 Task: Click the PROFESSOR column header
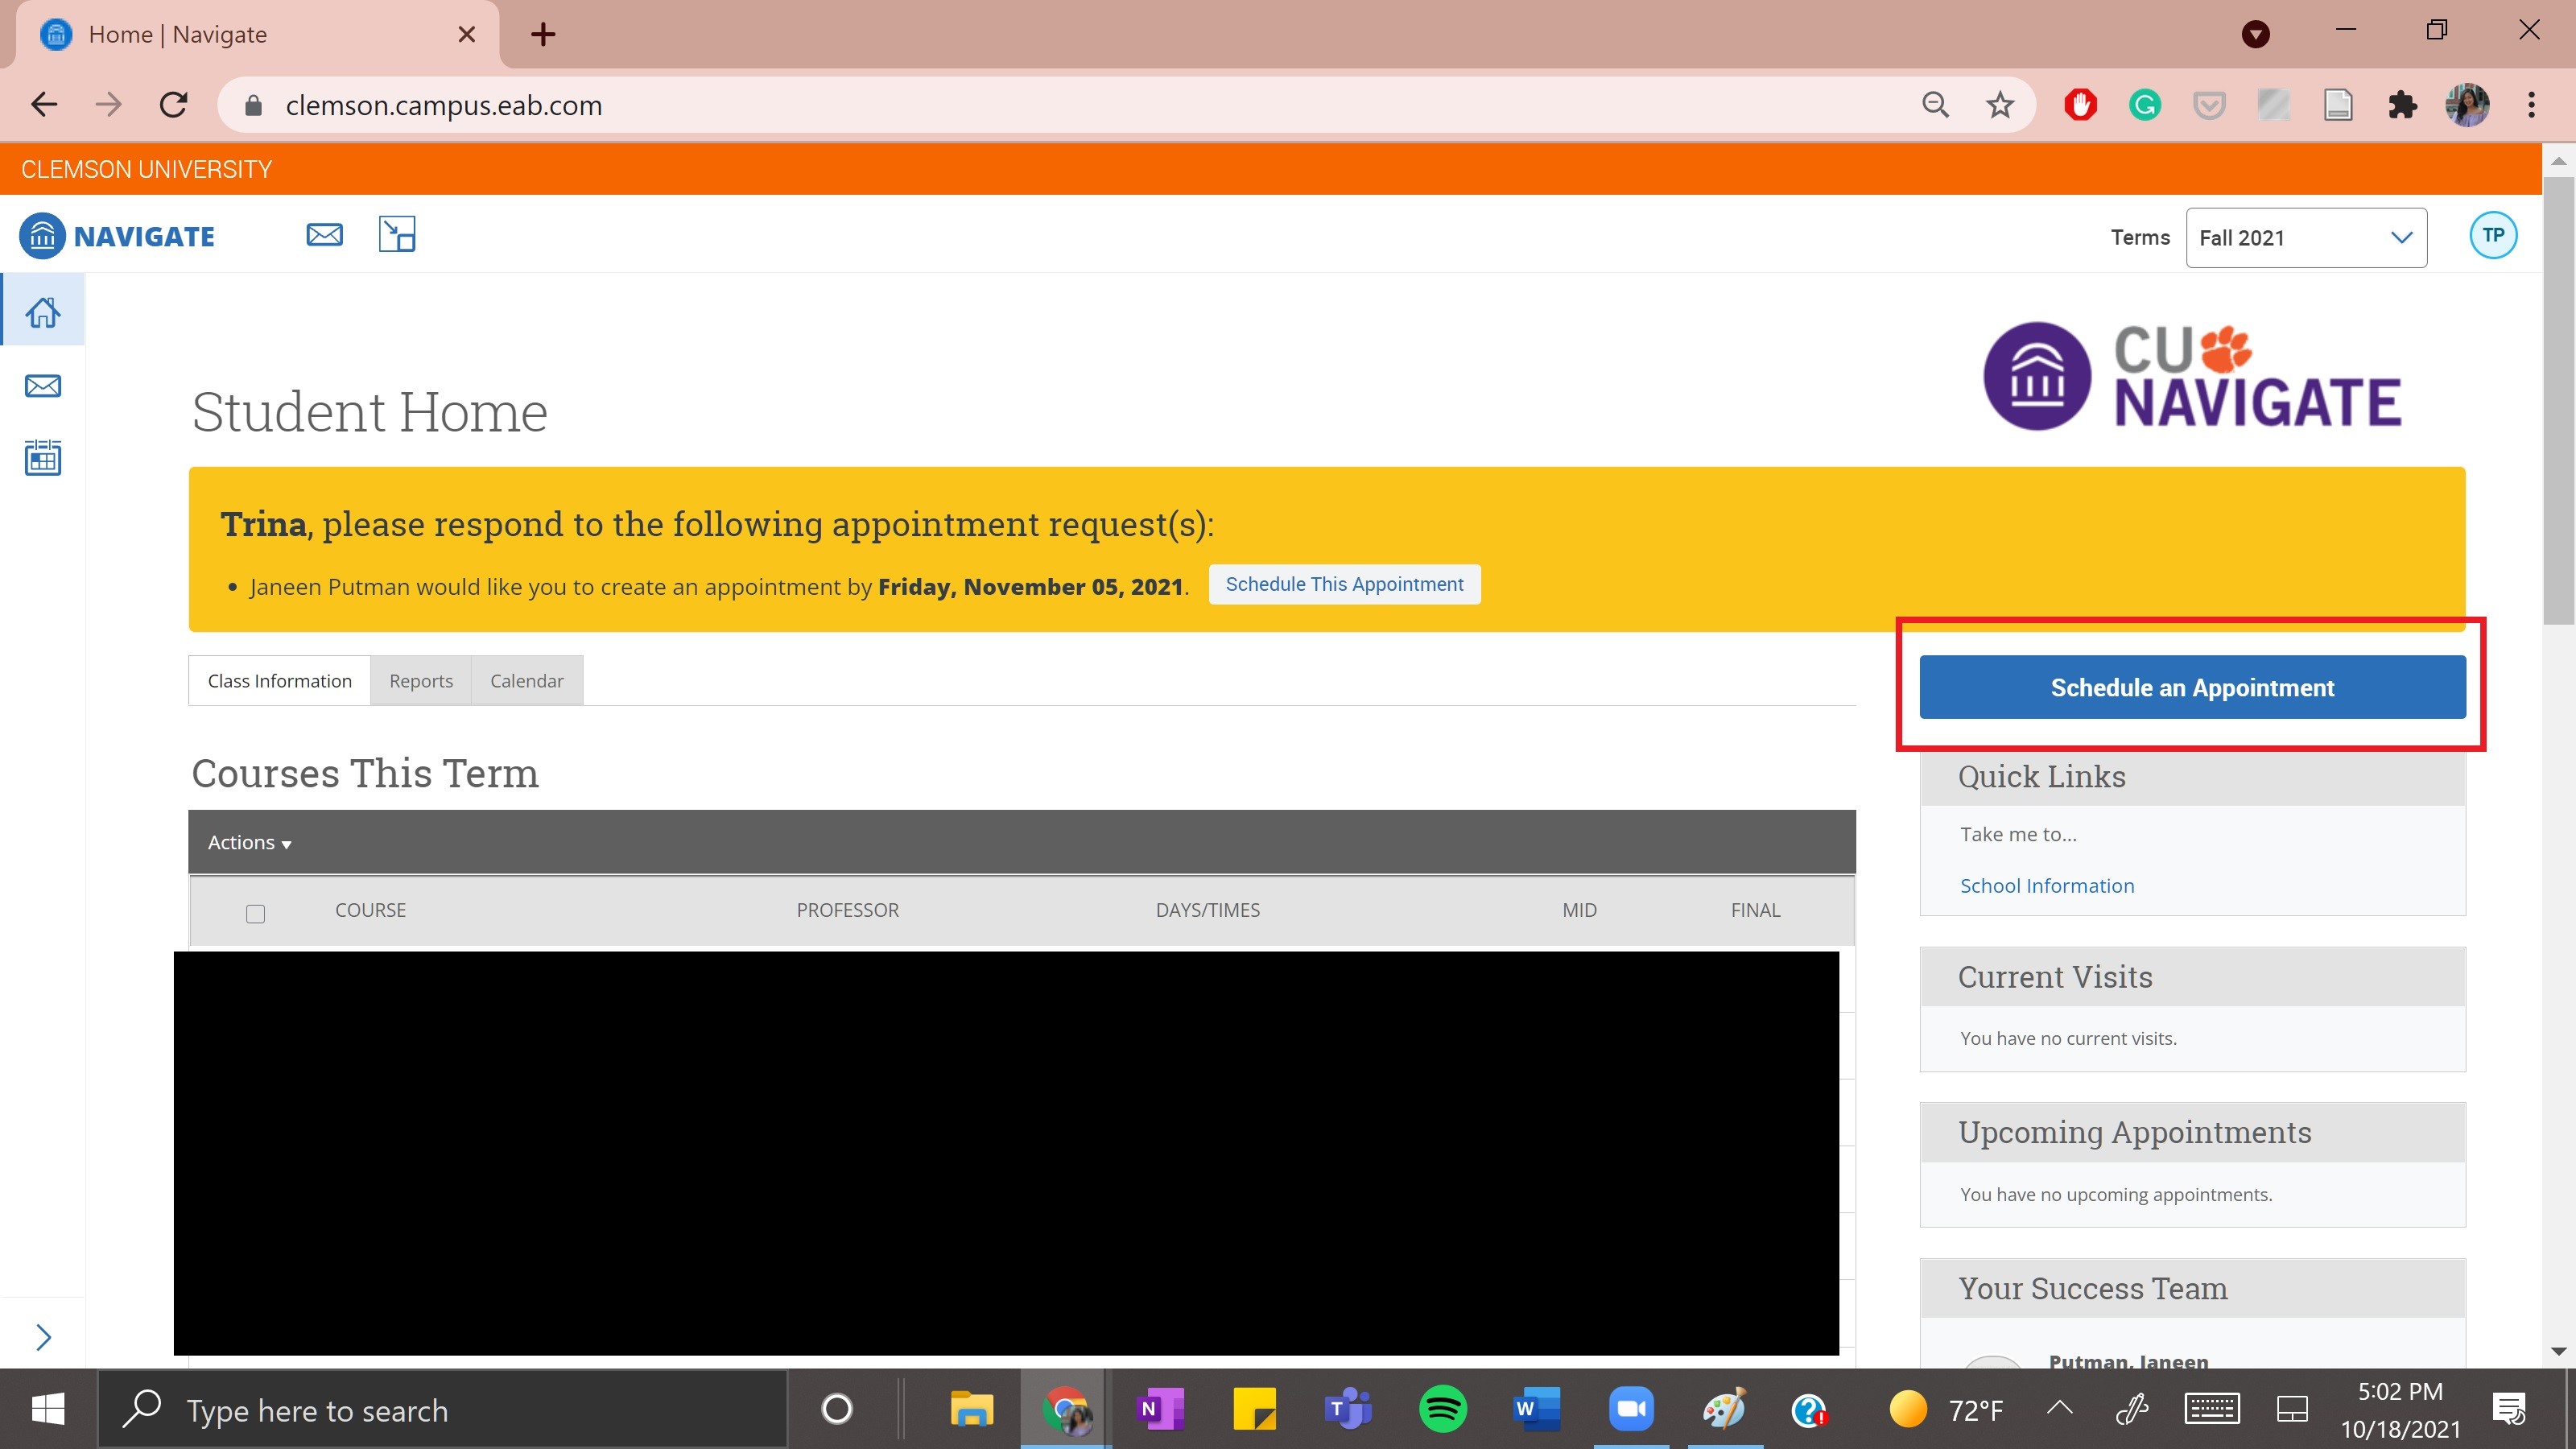pyautogui.click(x=847, y=910)
